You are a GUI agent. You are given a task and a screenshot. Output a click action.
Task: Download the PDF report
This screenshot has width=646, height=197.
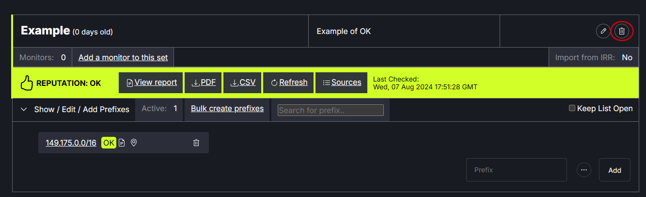(x=204, y=82)
